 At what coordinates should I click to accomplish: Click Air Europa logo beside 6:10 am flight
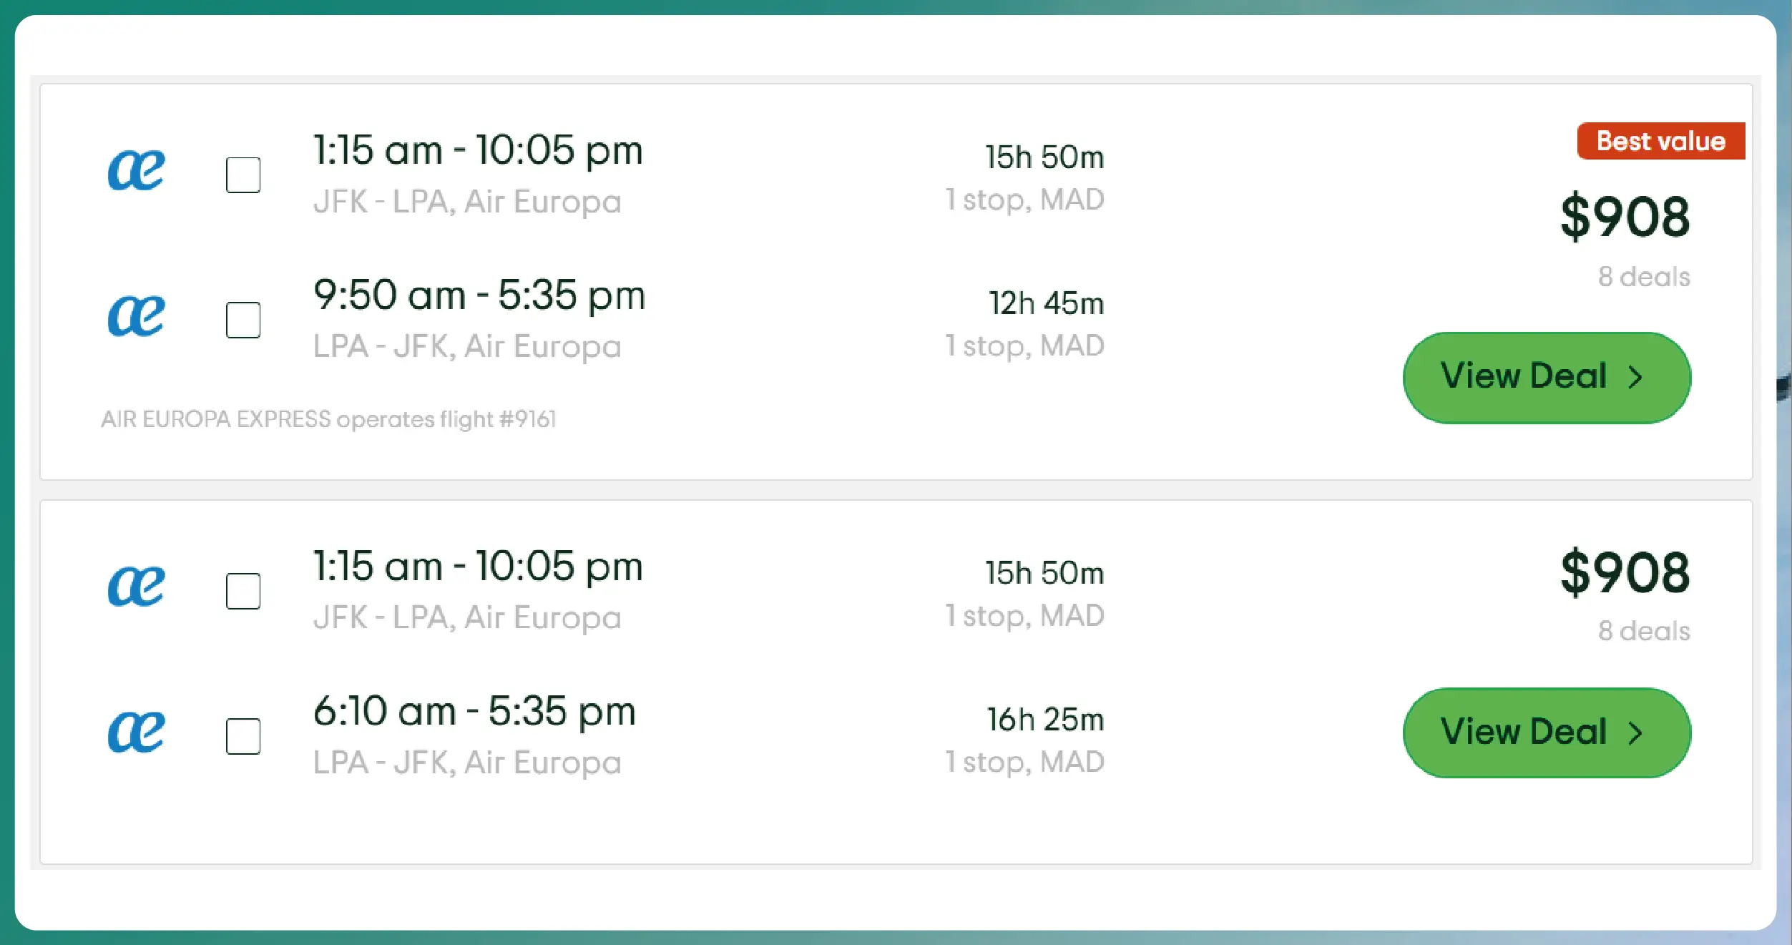point(136,732)
